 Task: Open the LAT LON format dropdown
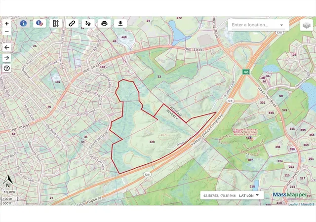[x=249, y=195]
